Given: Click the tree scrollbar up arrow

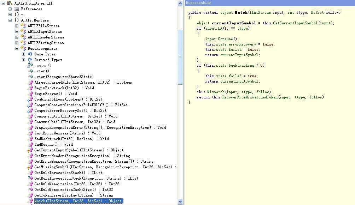Looking at the screenshot, I should click(x=180, y=3).
